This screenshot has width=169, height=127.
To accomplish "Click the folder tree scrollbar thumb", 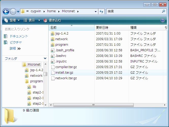I will click(45, 74).
